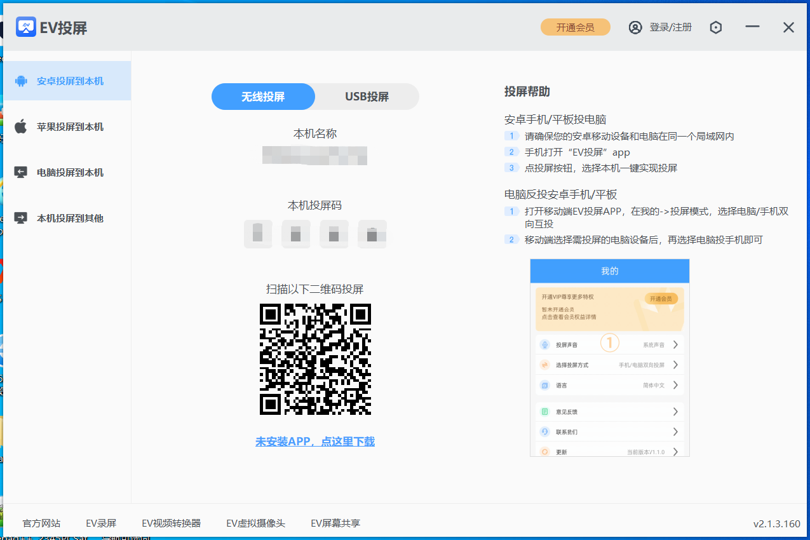Viewport: 810px width, 540px height.
Task: Switch to 电脑投屏到本机 menu item
Action: 67,172
